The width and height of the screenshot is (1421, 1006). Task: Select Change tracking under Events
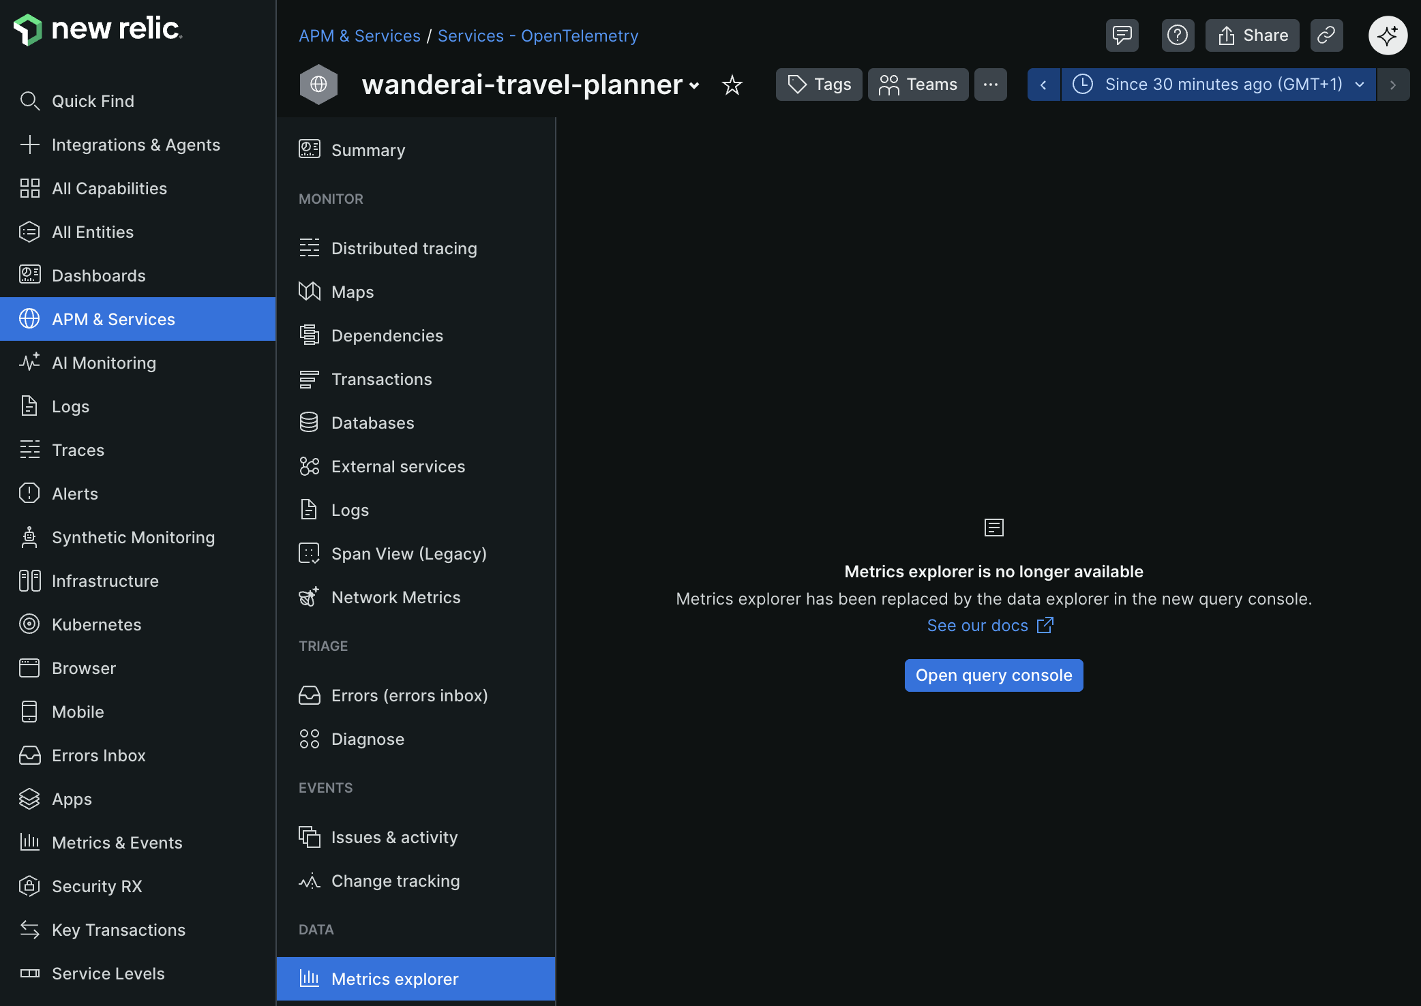(x=395, y=881)
